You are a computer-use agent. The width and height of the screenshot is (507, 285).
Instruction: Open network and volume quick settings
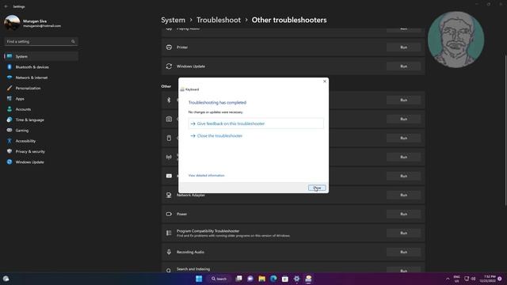(470, 279)
